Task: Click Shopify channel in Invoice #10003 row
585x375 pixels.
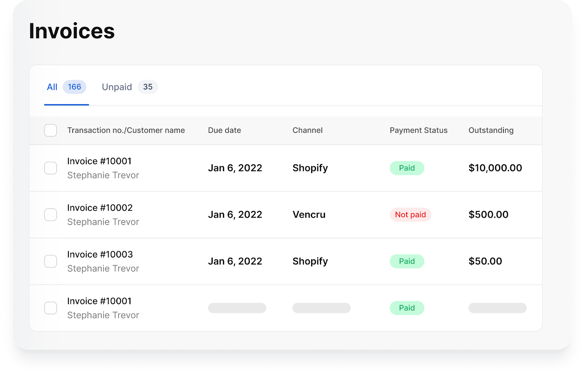Action: (x=310, y=261)
